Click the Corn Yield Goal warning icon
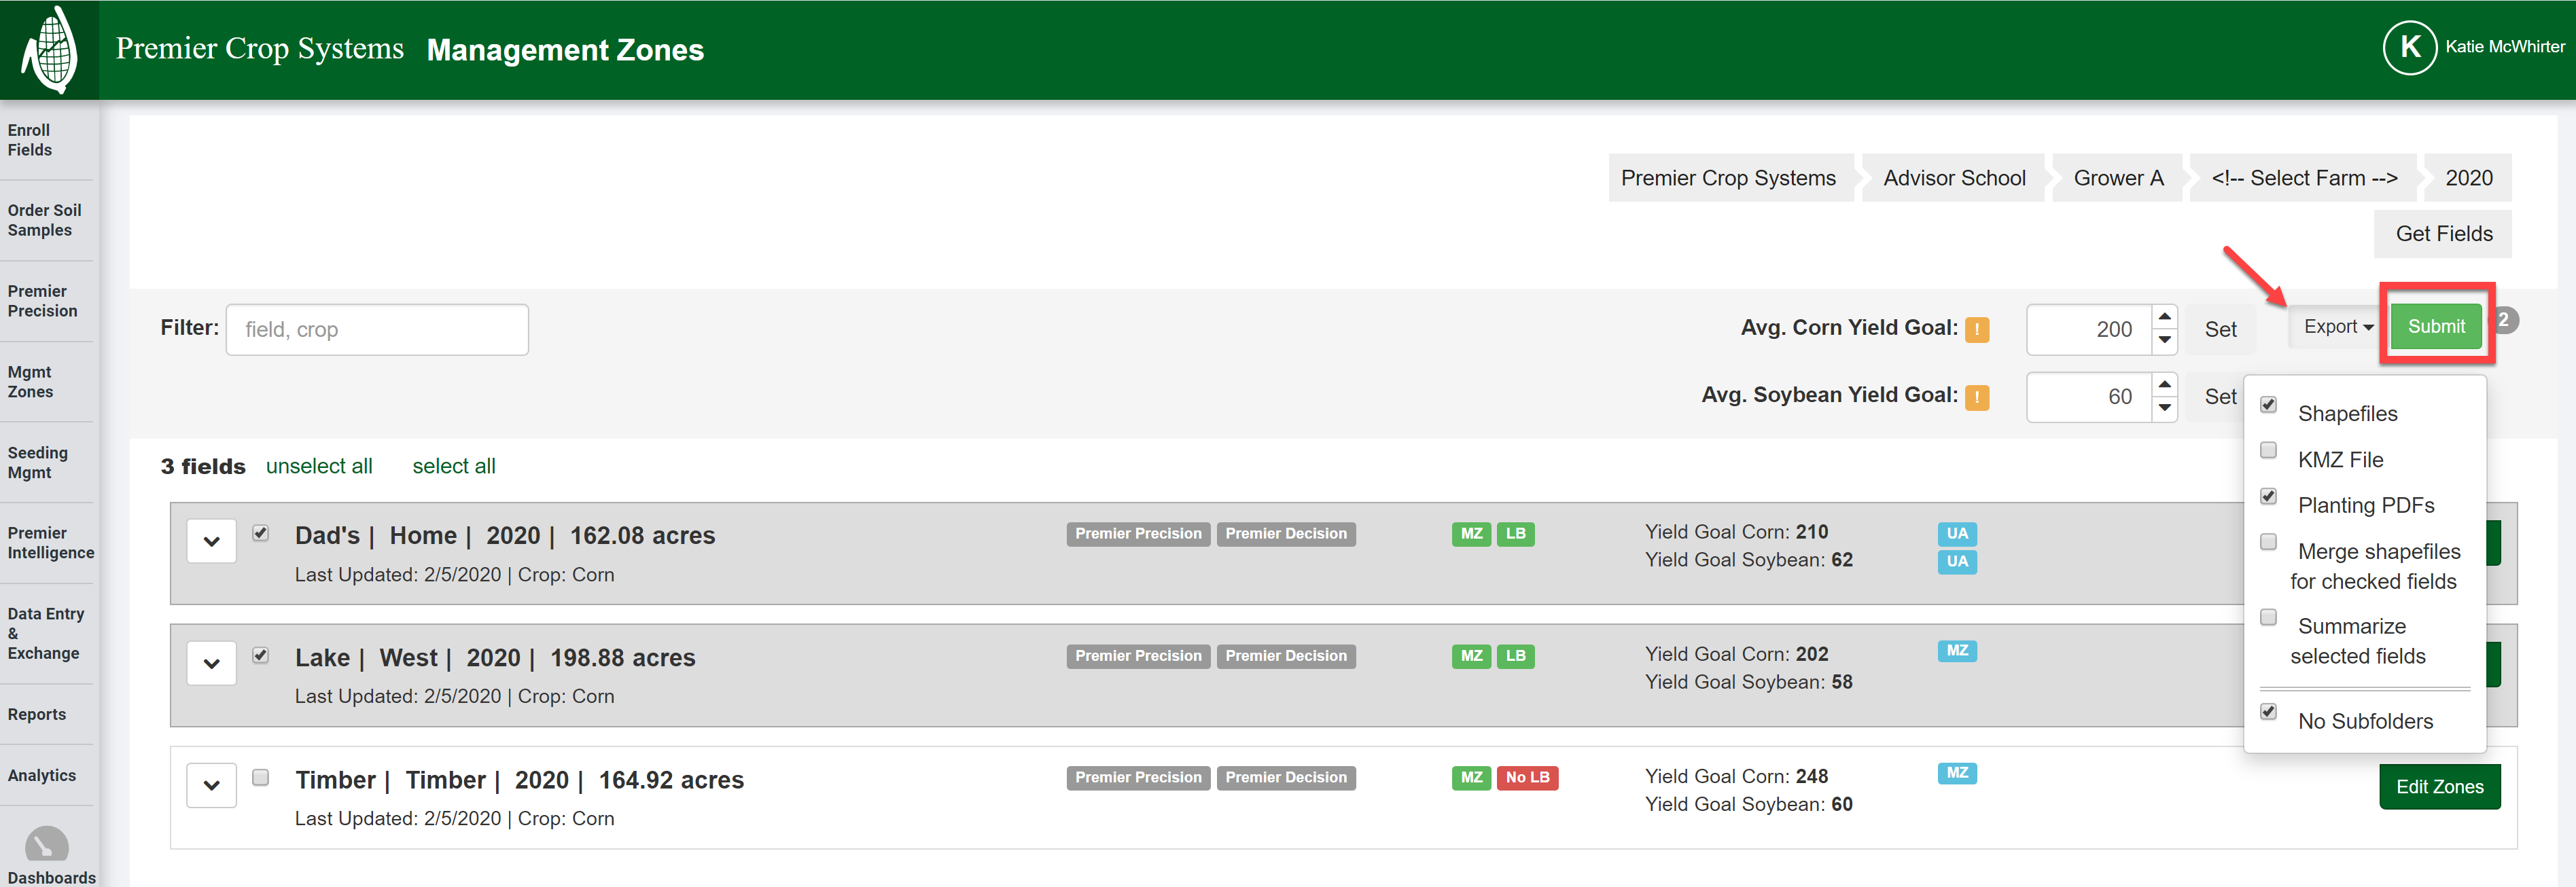This screenshot has height=887, width=2576. tap(1976, 330)
